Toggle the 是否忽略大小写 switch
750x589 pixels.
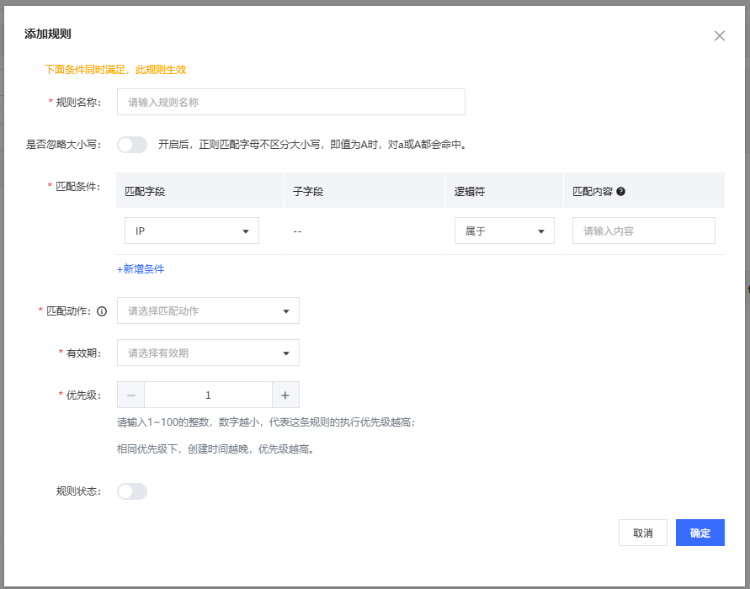tap(132, 145)
